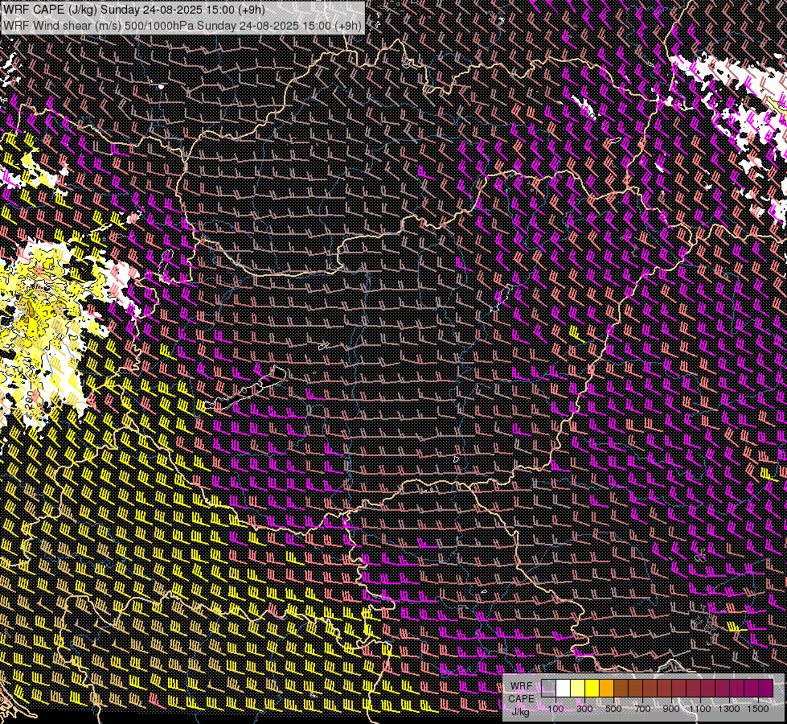Click the WRF word in the legend
The image size is (787, 724).
pyautogui.click(x=521, y=686)
